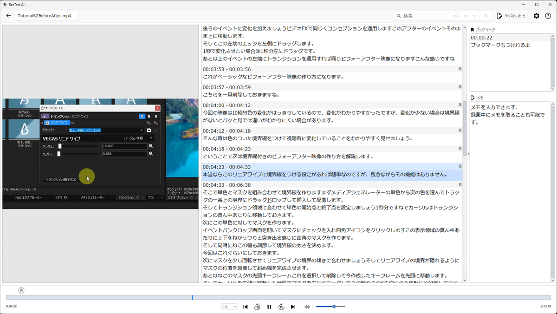This screenshot has width=557, height=314.
Task: Click the bookmark marker above the timeline
Action: 21,290
